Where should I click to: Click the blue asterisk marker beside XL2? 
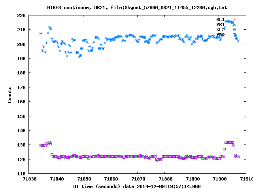[x=234, y=30]
